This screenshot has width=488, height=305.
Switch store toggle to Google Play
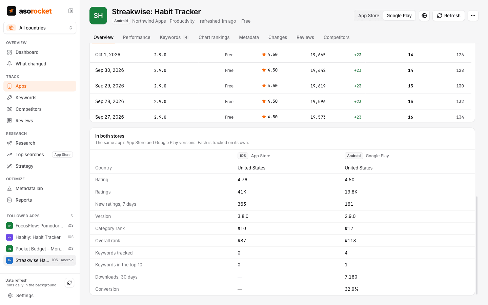click(399, 16)
